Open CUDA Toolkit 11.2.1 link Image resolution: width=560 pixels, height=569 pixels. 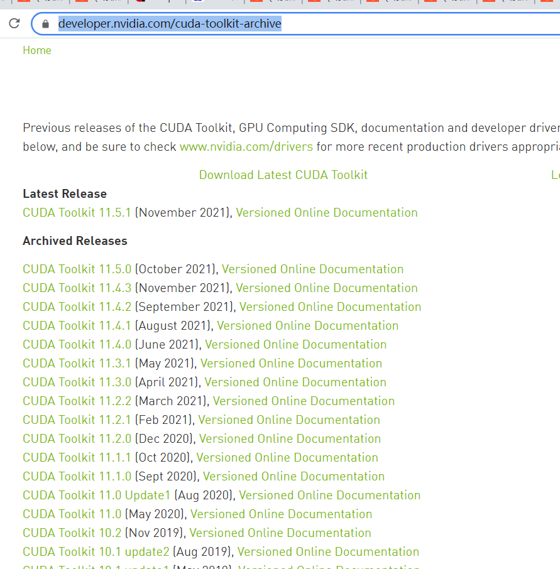click(77, 420)
